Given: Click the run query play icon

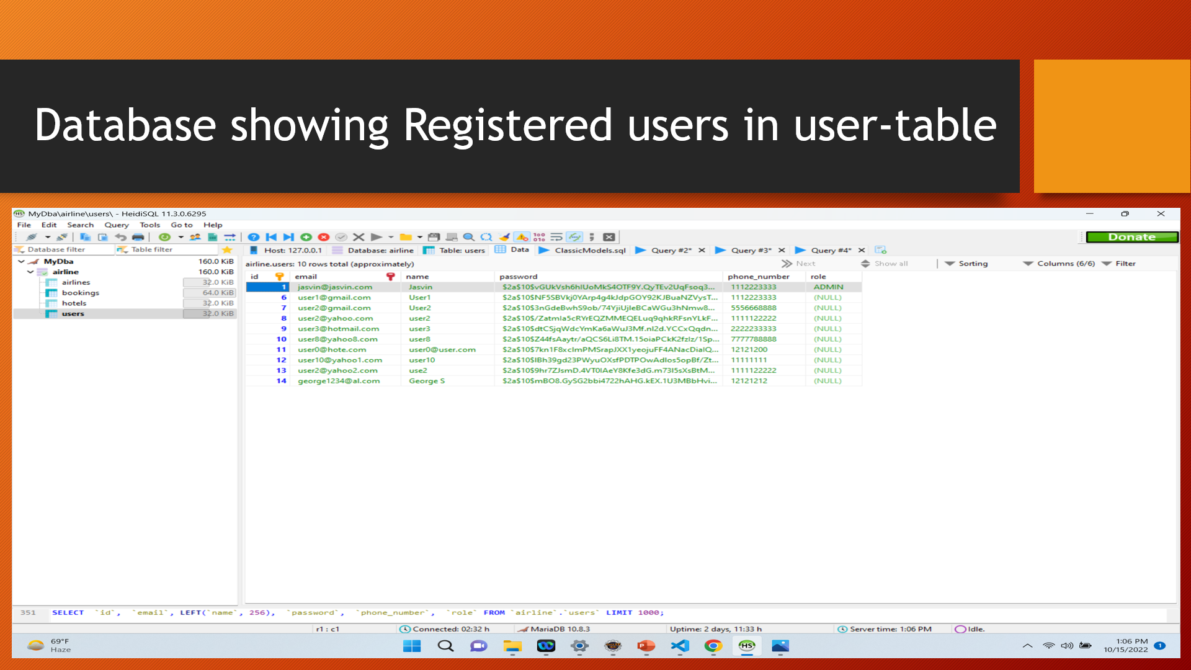Looking at the screenshot, I should point(376,237).
